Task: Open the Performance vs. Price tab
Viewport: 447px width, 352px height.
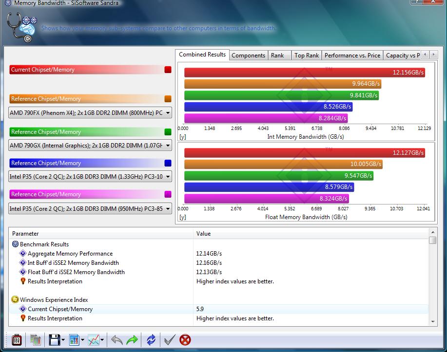Action: point(352,55)
